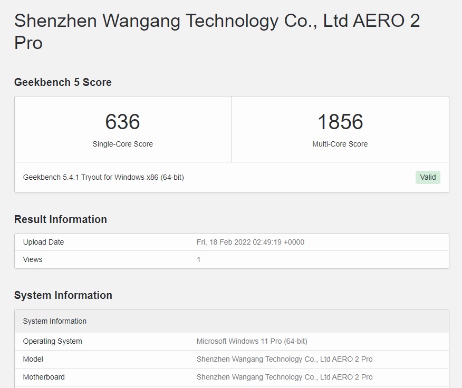Click the page title Shenzhen Wangang AERO 2 Pro
The height and width of the screenshot is (388, 462).
point(217,32)
